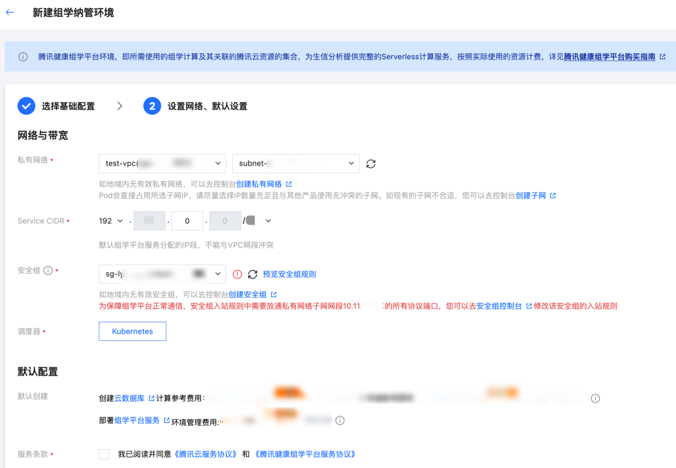Refresh the security group list
Viewport: 676px width, 468px height.
click(x=253, y=274)
